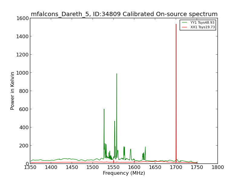Click the 600 y-axis tick label

pos(24,109)
